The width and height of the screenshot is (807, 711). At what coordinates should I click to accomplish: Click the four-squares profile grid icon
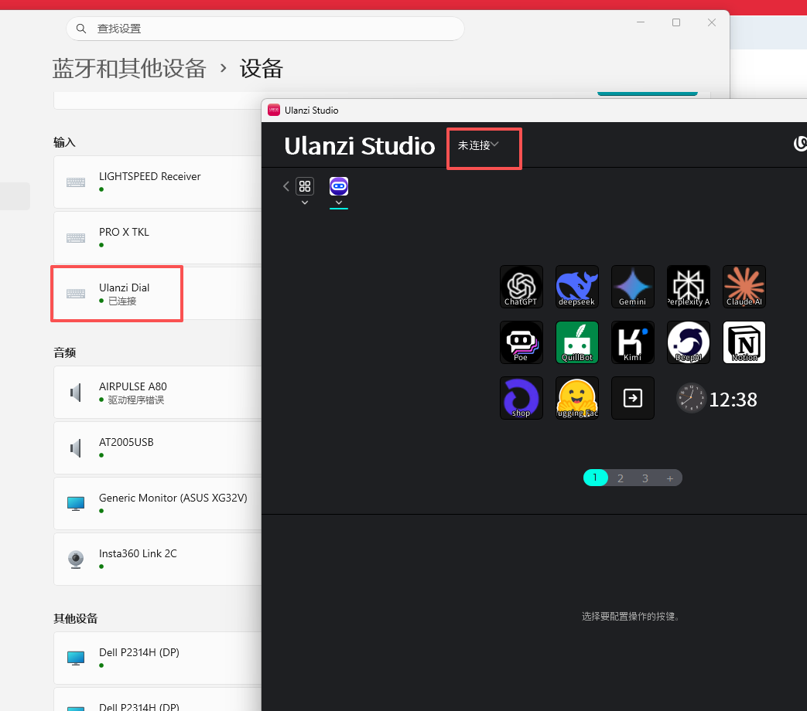(x=305, y=186)
